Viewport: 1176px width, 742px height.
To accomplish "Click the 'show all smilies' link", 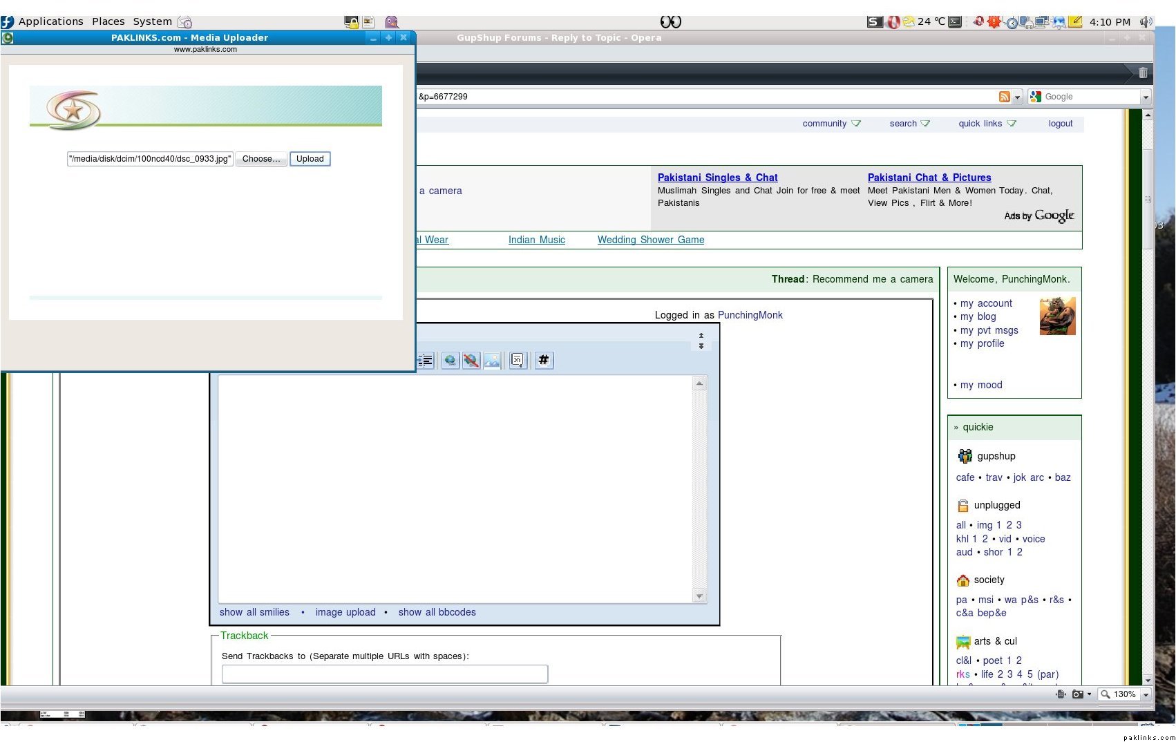I will (x=254, y=612).
